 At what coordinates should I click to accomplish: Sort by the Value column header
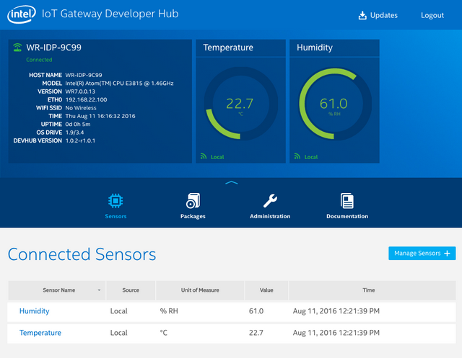266,290
